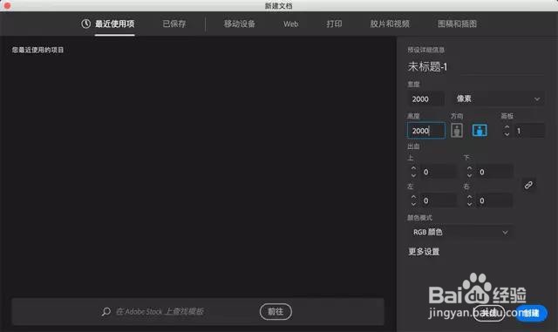Increase artboard count with up arrow
The height and width of the screenshot is (332, 558).
[x=507, y=127]
